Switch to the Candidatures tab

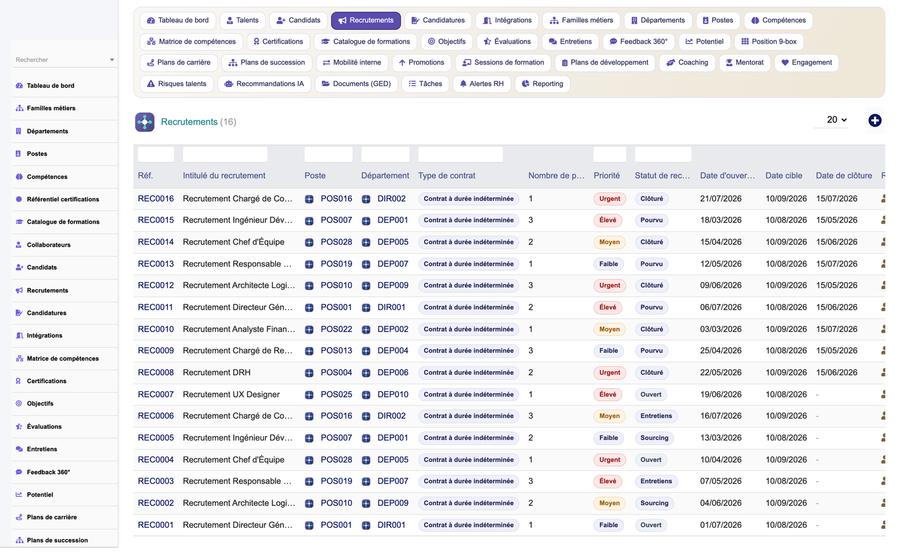pos(438,21)
